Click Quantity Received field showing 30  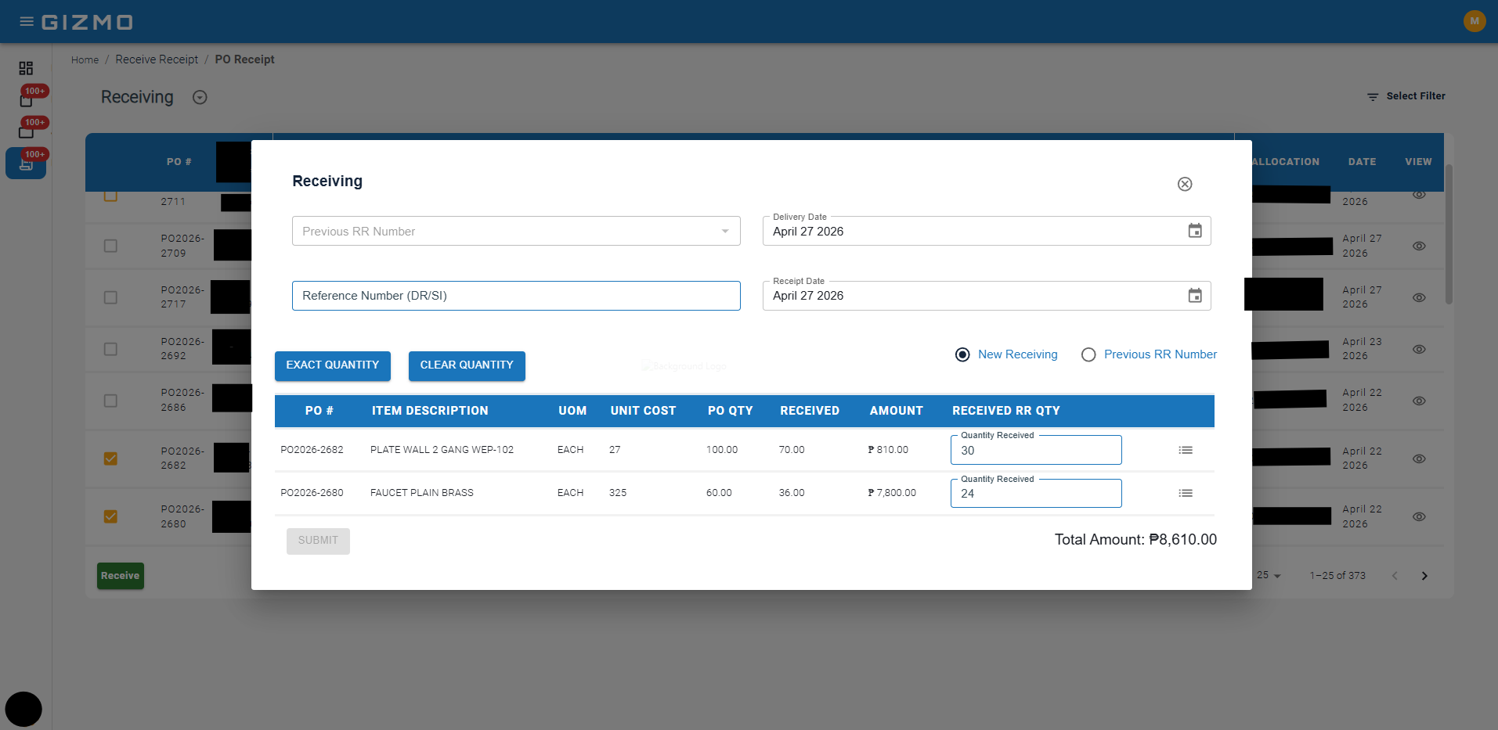click(1036, 450)
